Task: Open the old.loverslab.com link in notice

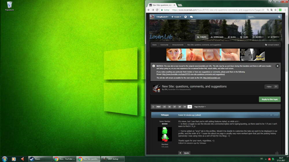Action: (212, 78)
